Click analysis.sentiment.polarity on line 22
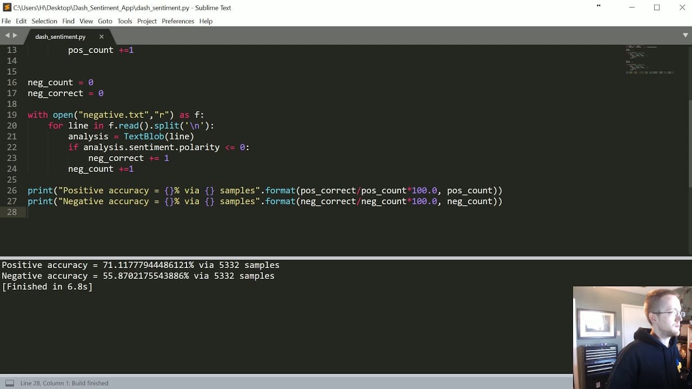The image size is (692, 389). [151, 147]
